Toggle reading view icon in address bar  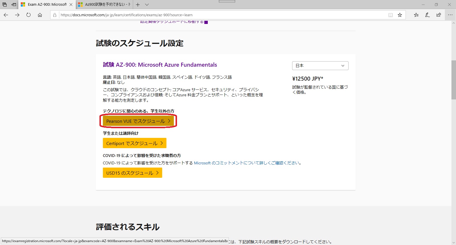coord(390,15)
